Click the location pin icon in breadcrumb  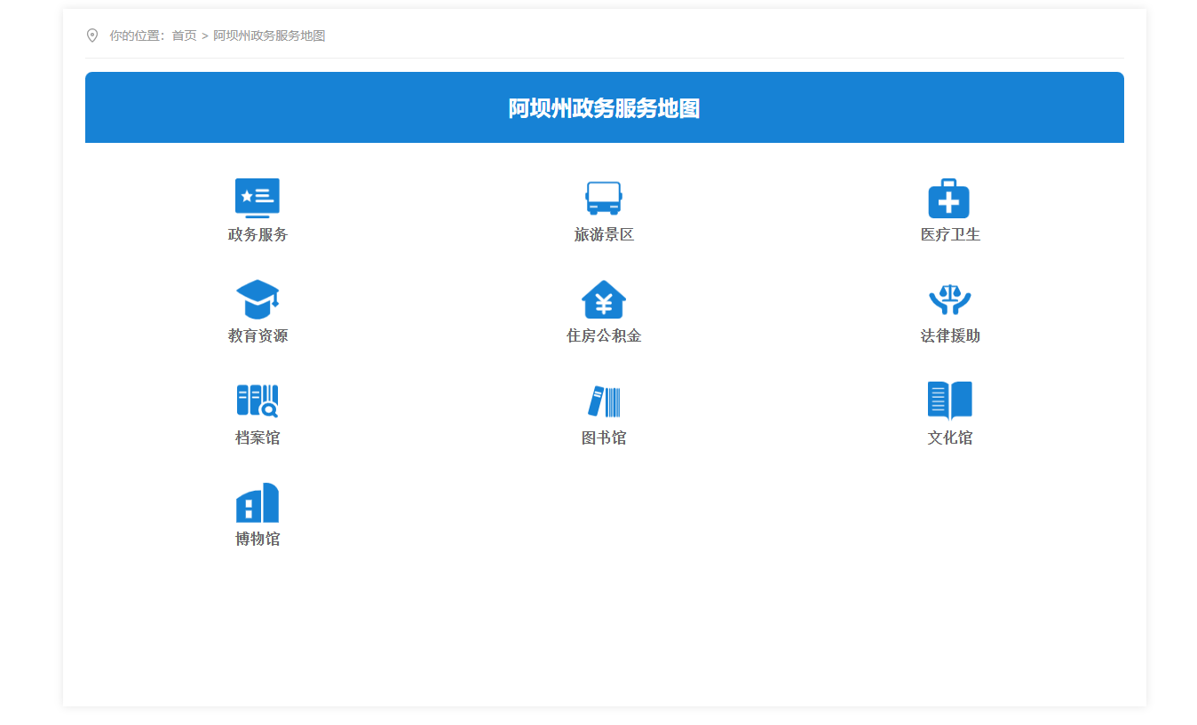(92, 35)
